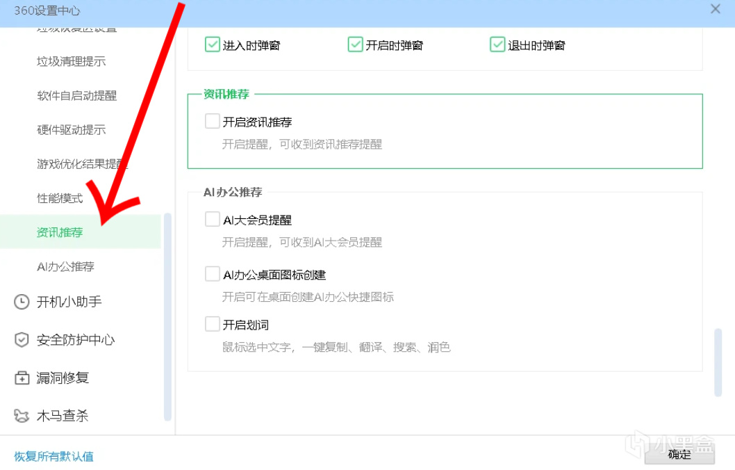Click the main panel vertical scrollbar
735x470 pixels.
coord(718,363)
